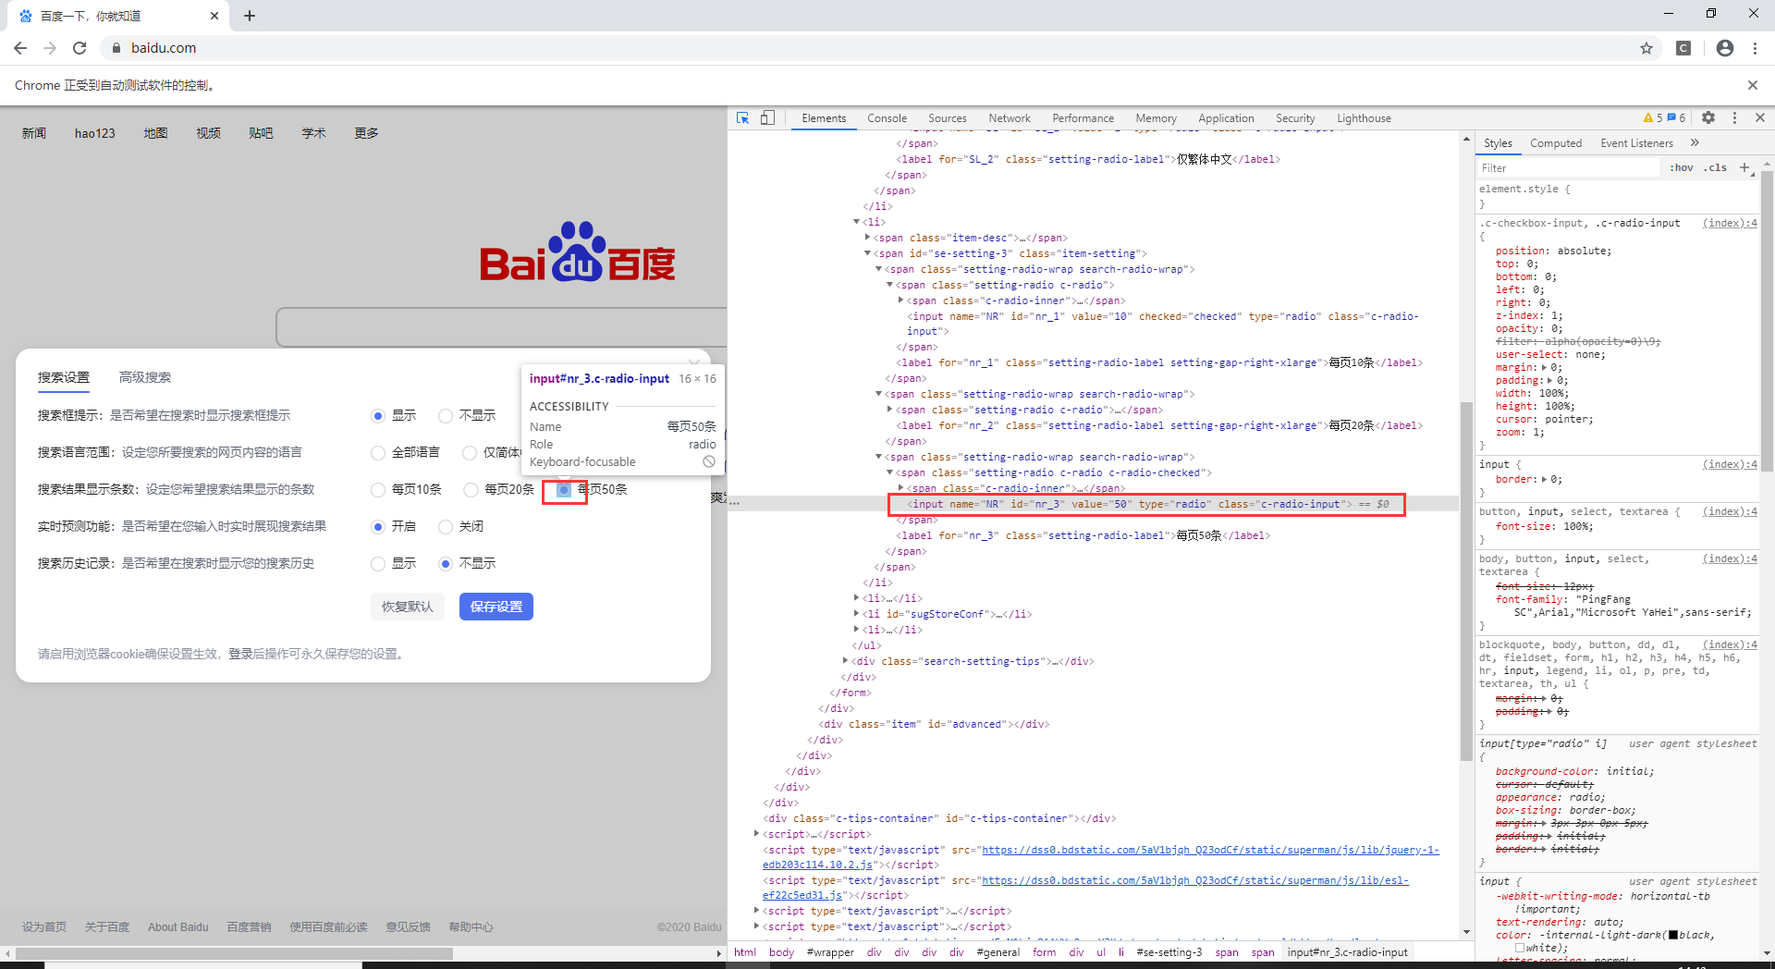The image size is (1775, 969).
Task: Open the 5 warnings indicator
Action: 1652,117
